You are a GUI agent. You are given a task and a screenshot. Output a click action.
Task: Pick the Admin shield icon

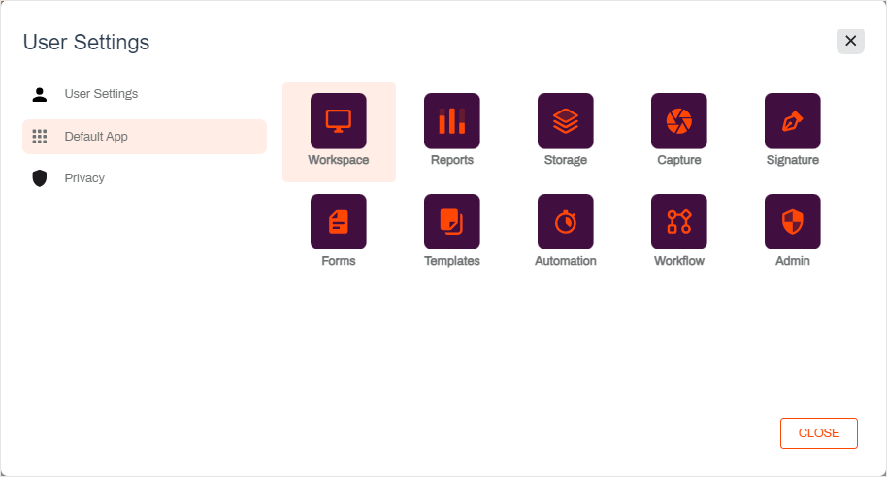pos(793,222)
